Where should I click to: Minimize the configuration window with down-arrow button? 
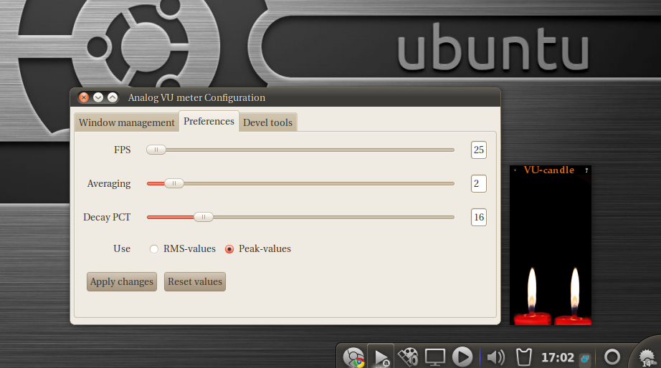point(98,97)
